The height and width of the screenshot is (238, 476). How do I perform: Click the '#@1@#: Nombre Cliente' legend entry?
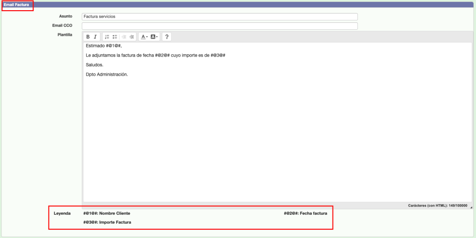106,213
